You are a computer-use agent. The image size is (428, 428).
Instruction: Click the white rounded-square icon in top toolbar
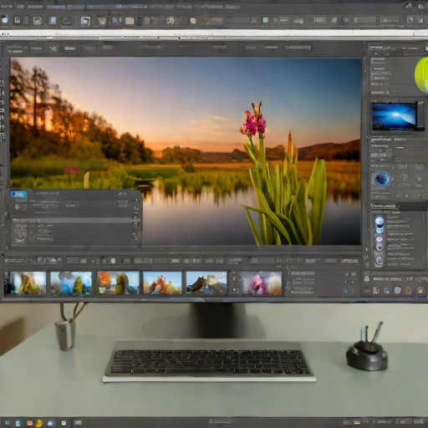18,20
